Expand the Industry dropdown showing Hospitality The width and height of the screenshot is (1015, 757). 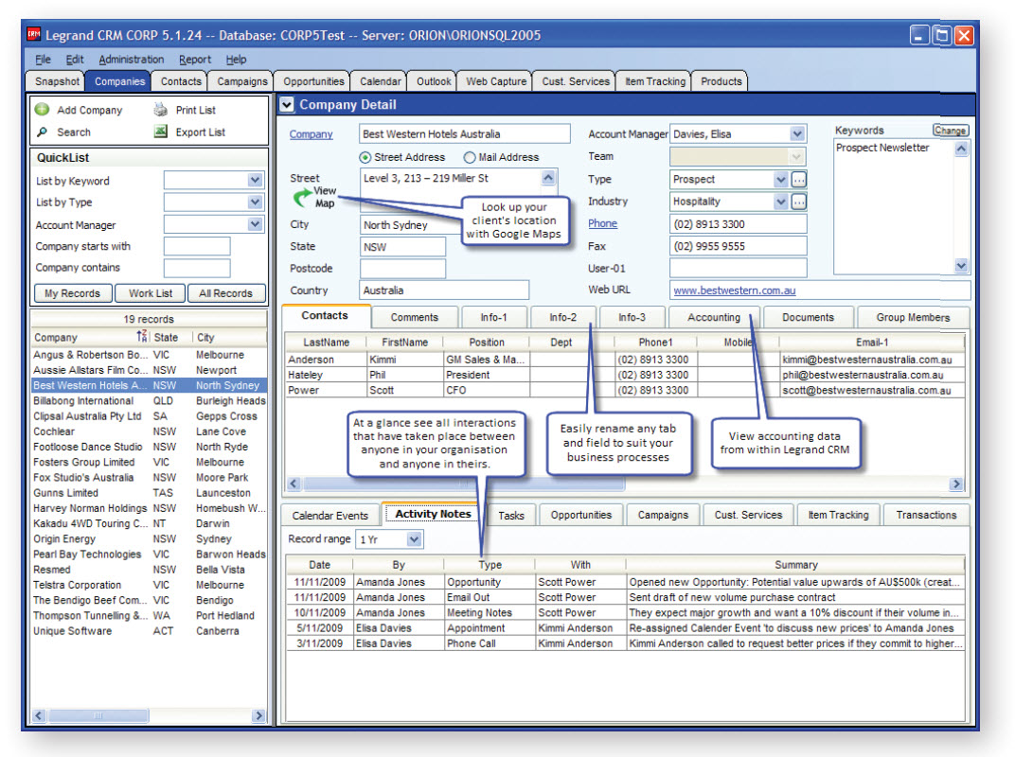[x=781, y=202]
